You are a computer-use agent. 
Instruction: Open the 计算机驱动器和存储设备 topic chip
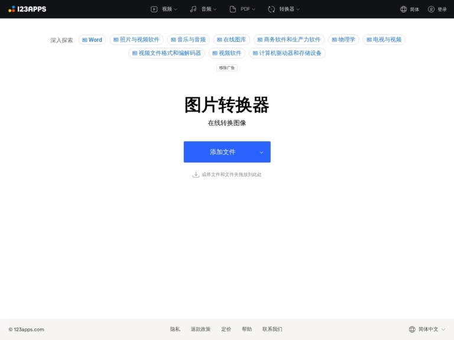(287, 53)
